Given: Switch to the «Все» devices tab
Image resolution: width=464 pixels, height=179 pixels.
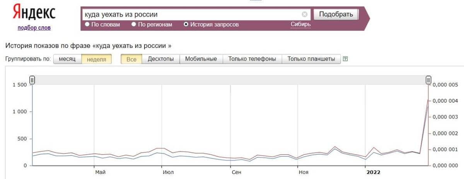Looking at the screenshot, I should 131,59.
